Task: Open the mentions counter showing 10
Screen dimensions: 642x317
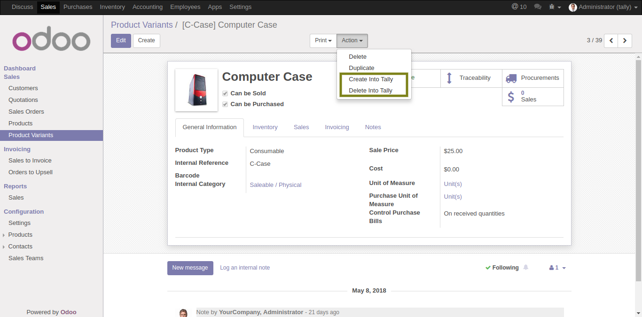Action: click(x=519, y=7)
